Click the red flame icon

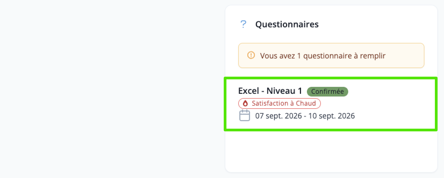(x=245, y=103)
